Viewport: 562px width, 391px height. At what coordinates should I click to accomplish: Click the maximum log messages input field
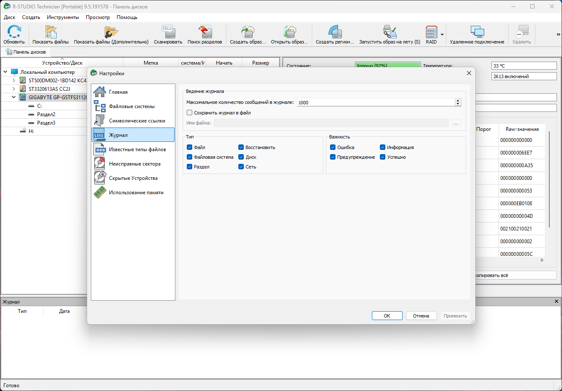pos(376,103)
